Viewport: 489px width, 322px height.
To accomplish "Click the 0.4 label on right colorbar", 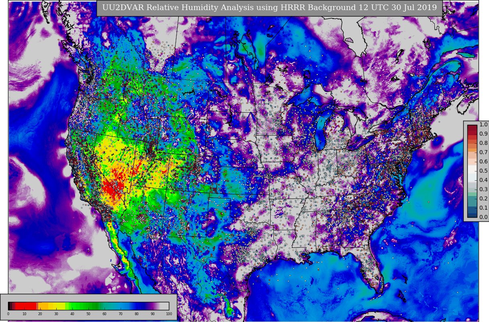I will [x=483, y=180].
